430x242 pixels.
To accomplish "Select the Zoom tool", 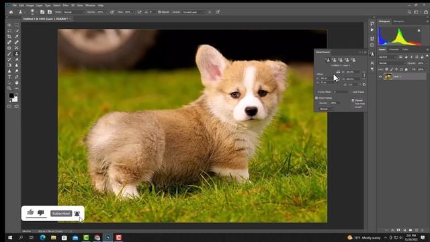I will [x=9, y=88].
